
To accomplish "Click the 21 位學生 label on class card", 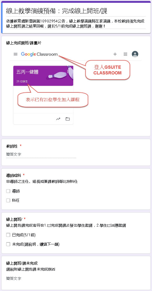I will (x=22, y=82).
